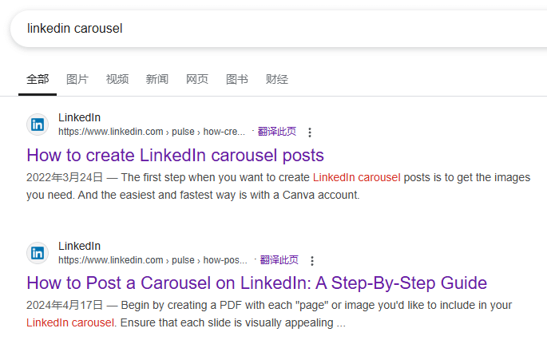Image resolution: width=547 pixels, height=344 pixels.
Task: Click 翻译此页 for first result
Action: (x=277, y=132)
